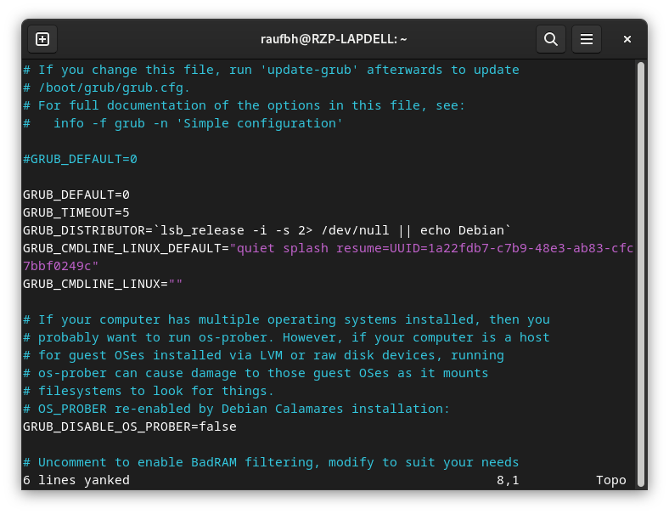Close the terminal window
The width and height of the screenshot is (669, 514).
point(627,39)
